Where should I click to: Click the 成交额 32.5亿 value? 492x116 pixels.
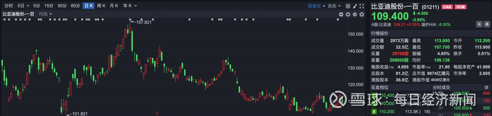pos(402,47)
